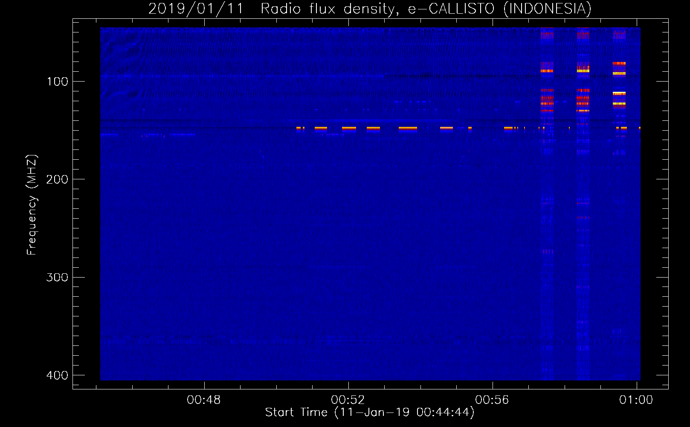The image size is (690, 427).
Task: Click the 'Frequency (MHZ)' y-axis label
Action: (x=32, y=205)
